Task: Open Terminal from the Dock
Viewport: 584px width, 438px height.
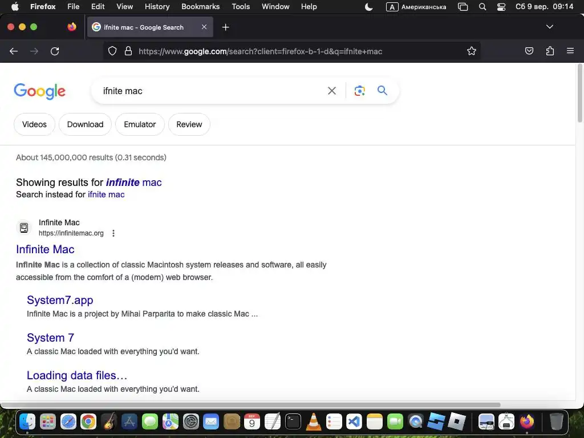Action: pyautogui.click(x=293, y=421)
